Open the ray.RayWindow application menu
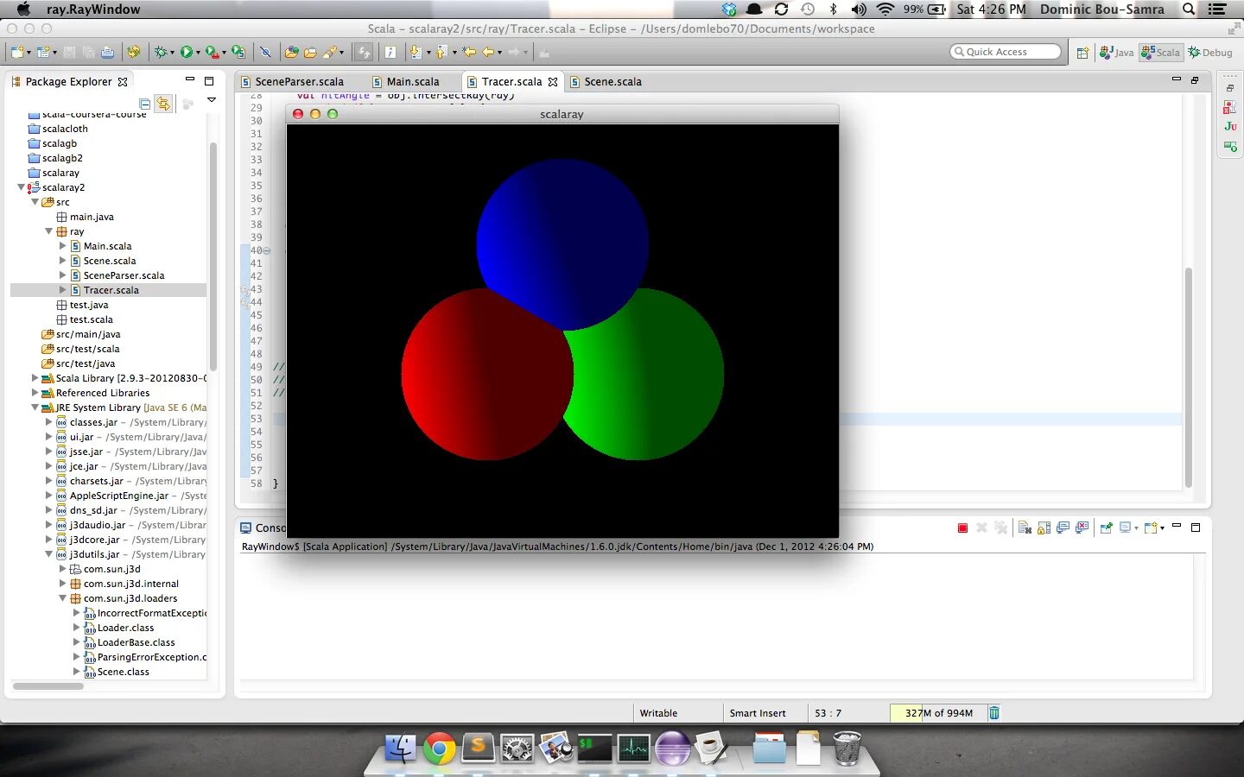1244x777 pixels. point(93,9)
